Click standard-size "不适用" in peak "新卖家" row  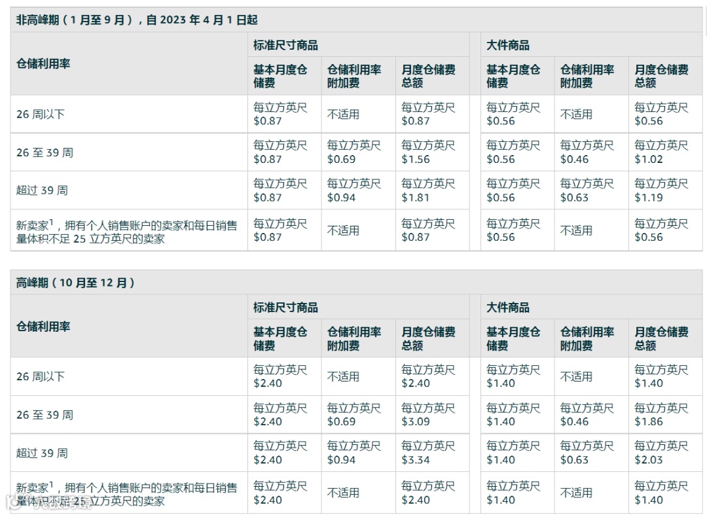point(343,493)
